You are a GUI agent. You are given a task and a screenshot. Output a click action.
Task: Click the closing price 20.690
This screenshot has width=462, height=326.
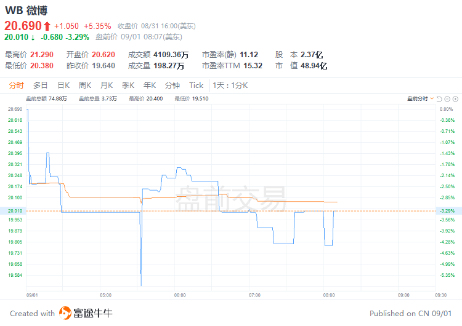point(23,26)
